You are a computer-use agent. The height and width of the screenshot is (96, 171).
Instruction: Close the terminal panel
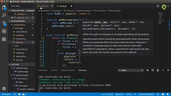click(x=168, y=70)
